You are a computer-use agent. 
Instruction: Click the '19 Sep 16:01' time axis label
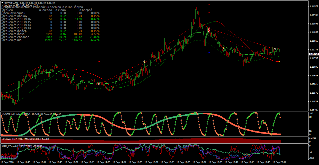(151, 162)
